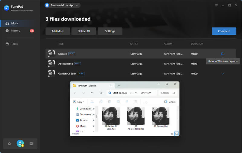Click the Disease album thumbnail in list

pos(51,54)
